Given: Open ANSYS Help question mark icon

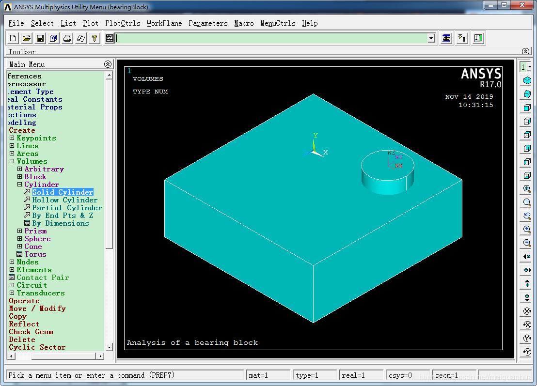Looking at the screenshot, I should [x=95, y=38].
